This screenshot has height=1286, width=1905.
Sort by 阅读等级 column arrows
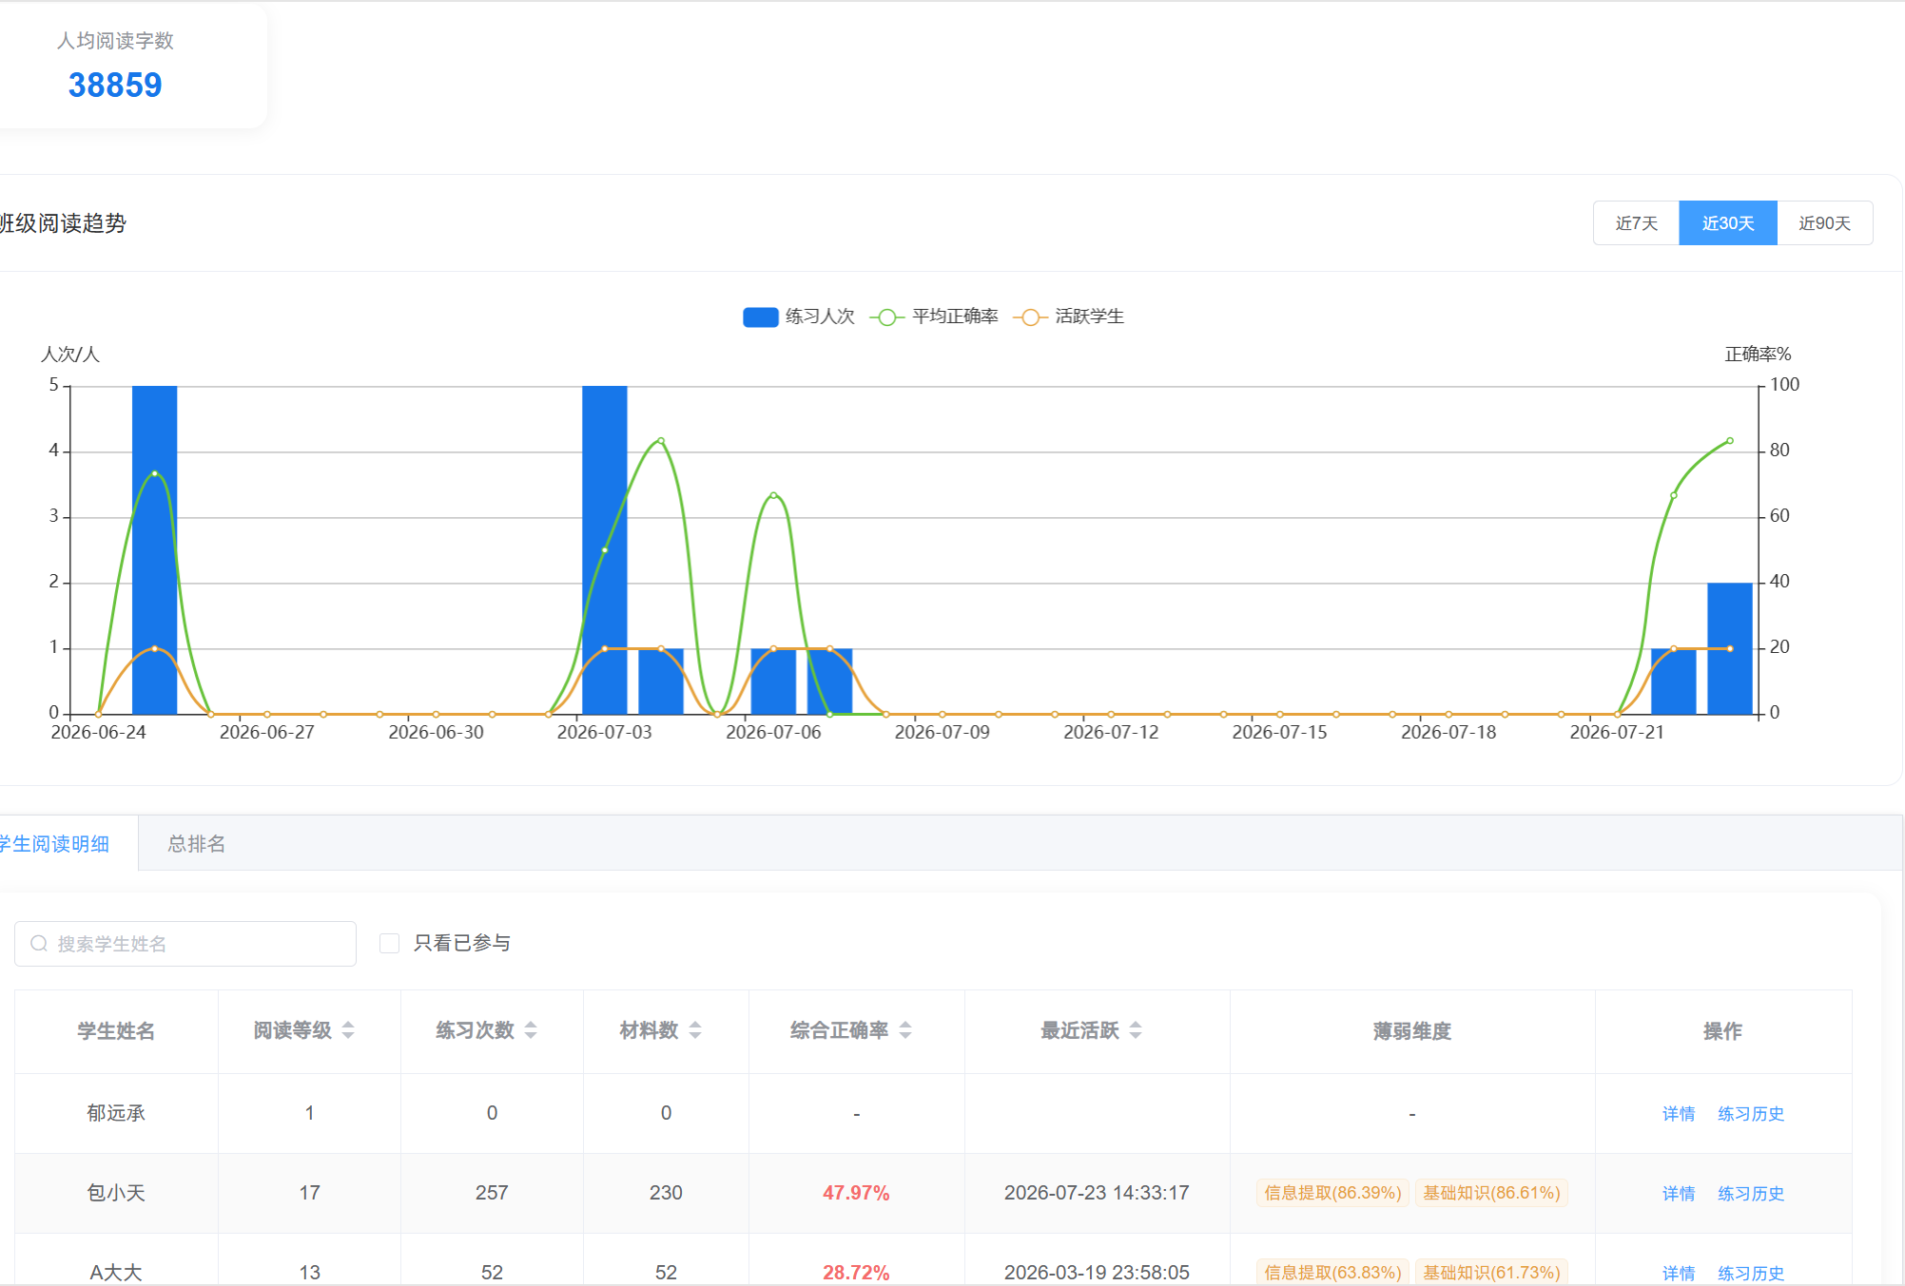[x=348, y=1030]
